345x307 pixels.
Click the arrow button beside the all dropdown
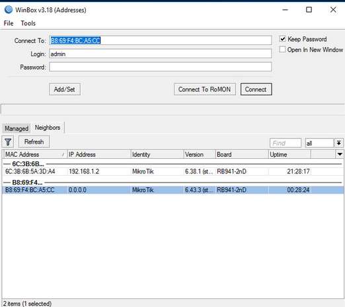339,143
